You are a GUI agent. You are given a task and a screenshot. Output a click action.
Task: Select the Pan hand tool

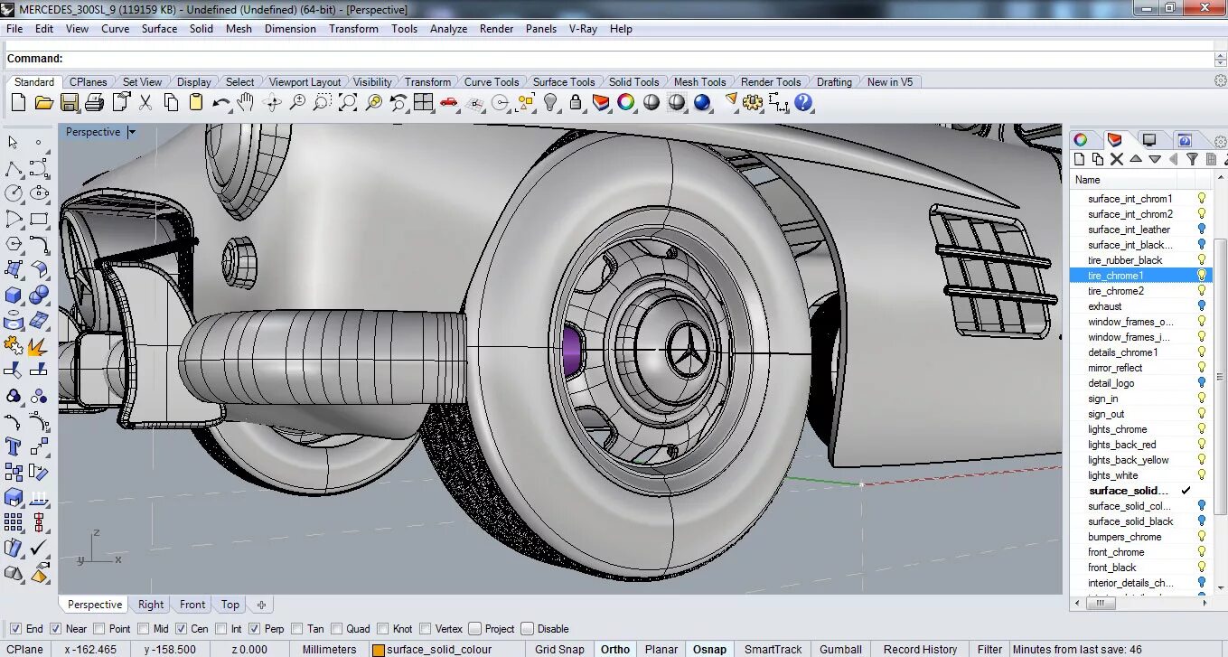point(246,103)
